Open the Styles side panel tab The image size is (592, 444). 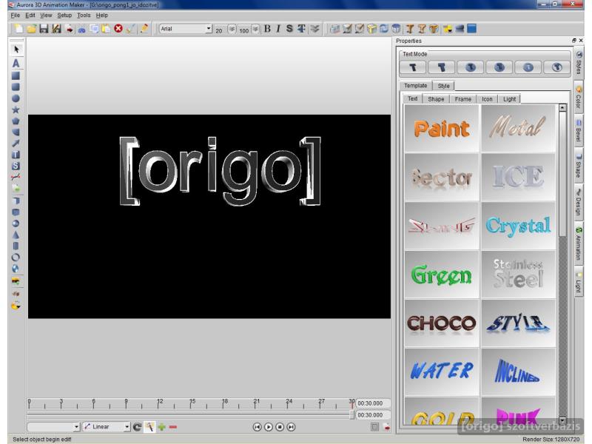tap(579, 63)
